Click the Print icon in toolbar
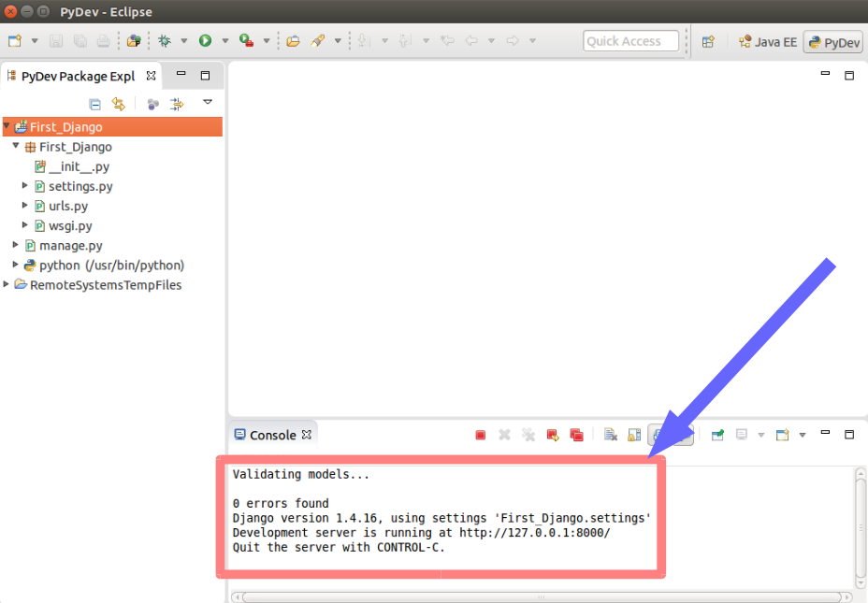This screenshot has height=603, width=868. coord(103,41)
